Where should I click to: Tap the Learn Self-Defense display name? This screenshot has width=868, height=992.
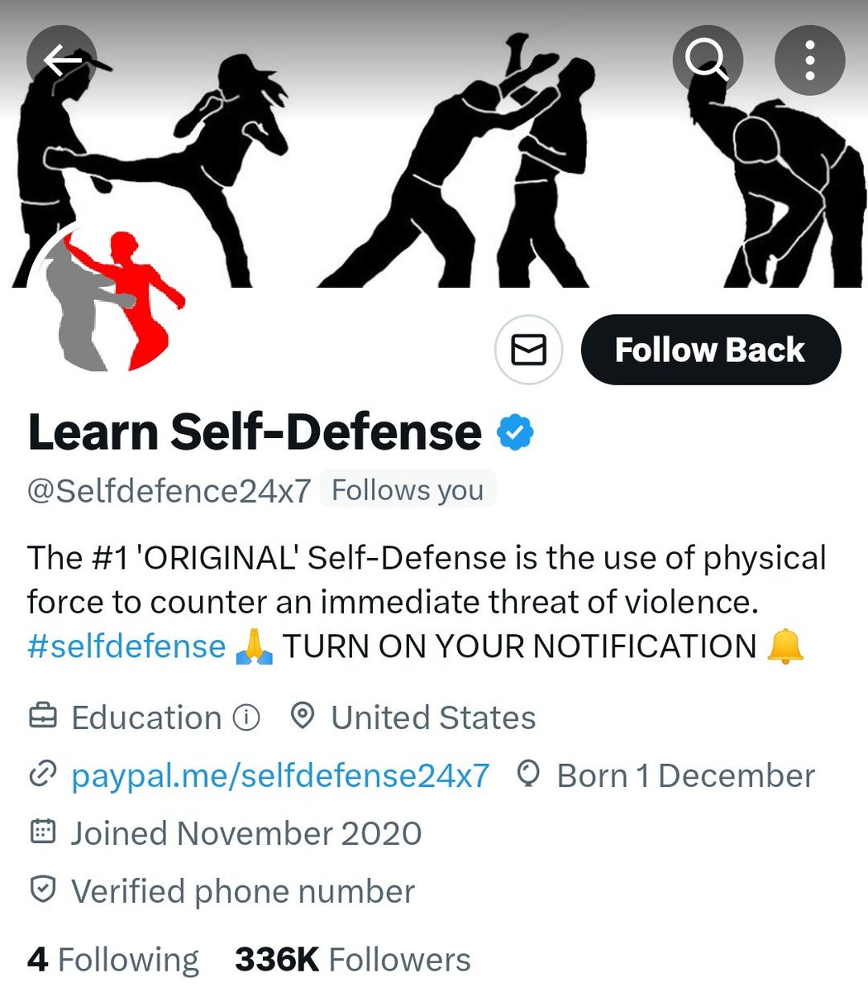255,432
